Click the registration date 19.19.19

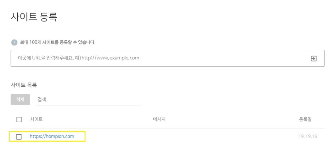307,136
